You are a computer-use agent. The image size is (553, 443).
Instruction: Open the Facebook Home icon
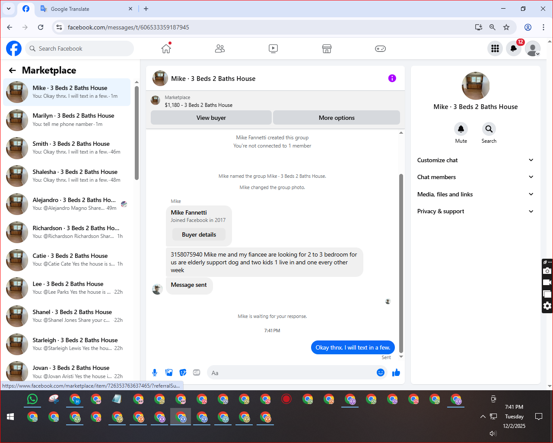tap(166, 48)
